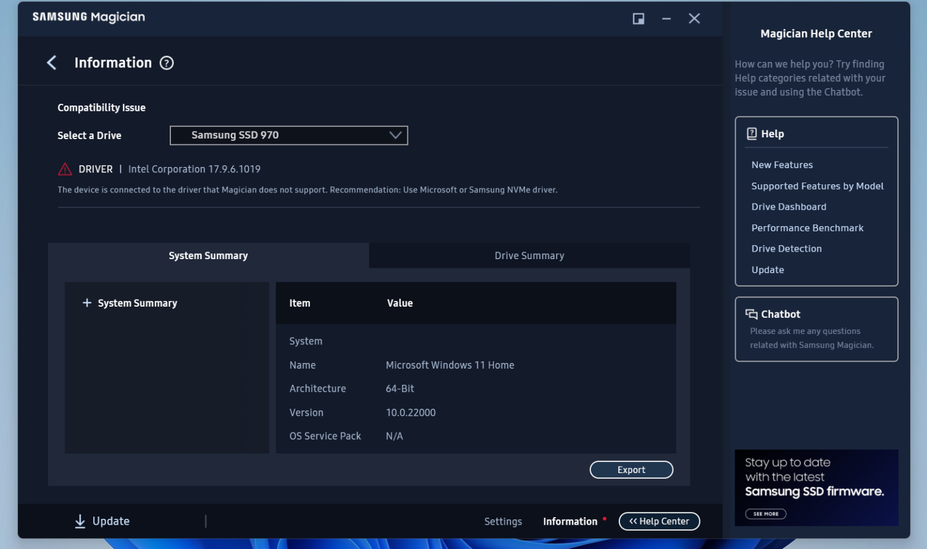
Task: Click the Value column header
Action: point(400,303)
